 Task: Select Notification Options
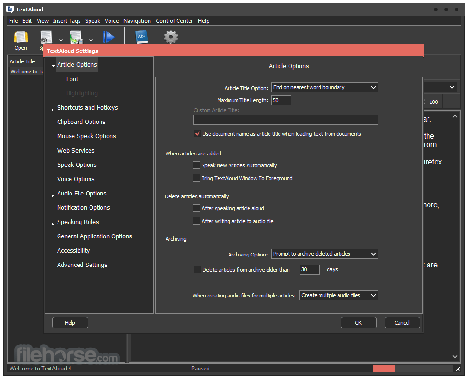(x=83, y=208)
